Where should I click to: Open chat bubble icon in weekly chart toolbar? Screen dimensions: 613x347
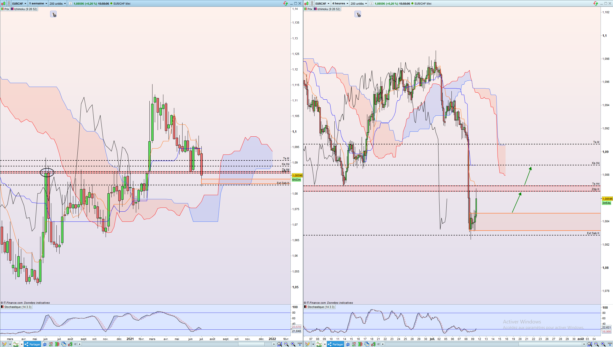tap(44, 344)
